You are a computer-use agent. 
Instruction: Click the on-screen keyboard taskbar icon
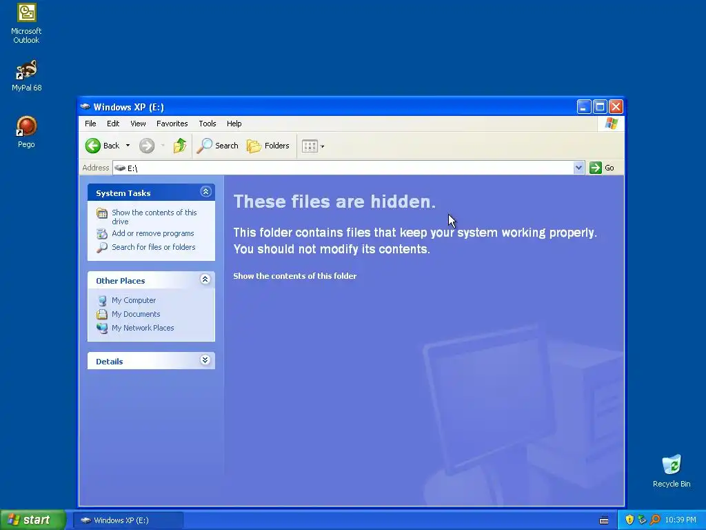pos(604,520)
